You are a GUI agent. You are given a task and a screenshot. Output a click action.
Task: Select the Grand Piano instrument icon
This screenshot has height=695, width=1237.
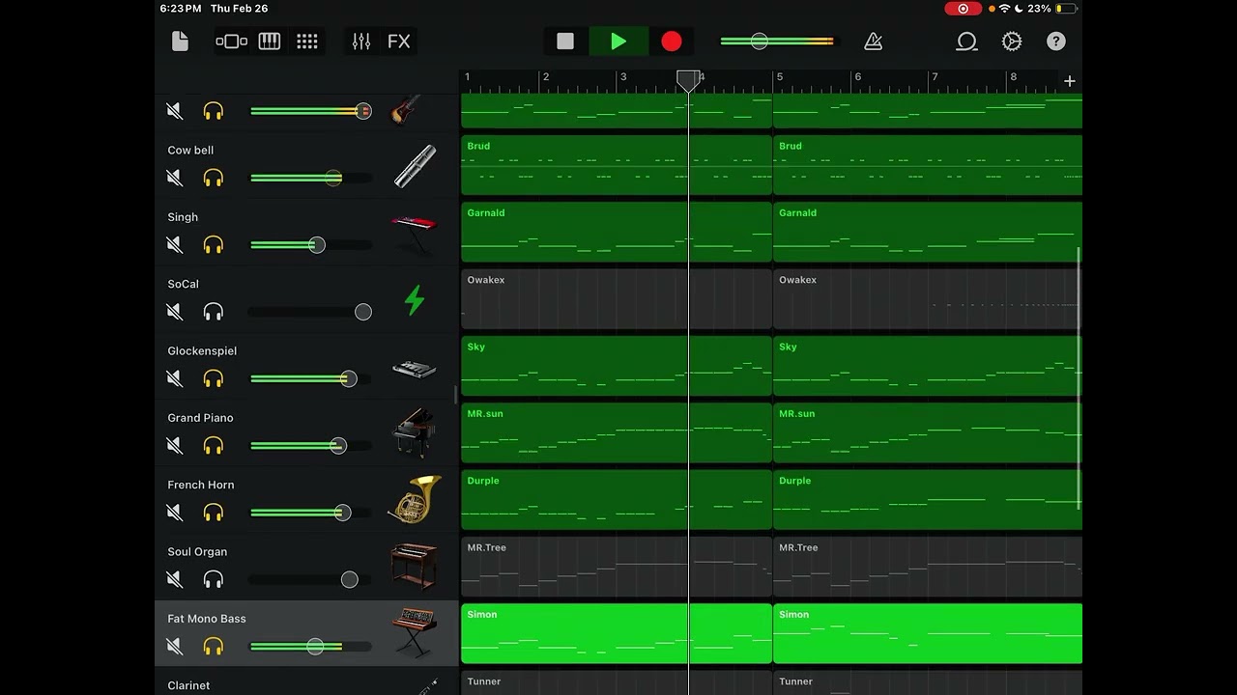click(x=415, y=434)
